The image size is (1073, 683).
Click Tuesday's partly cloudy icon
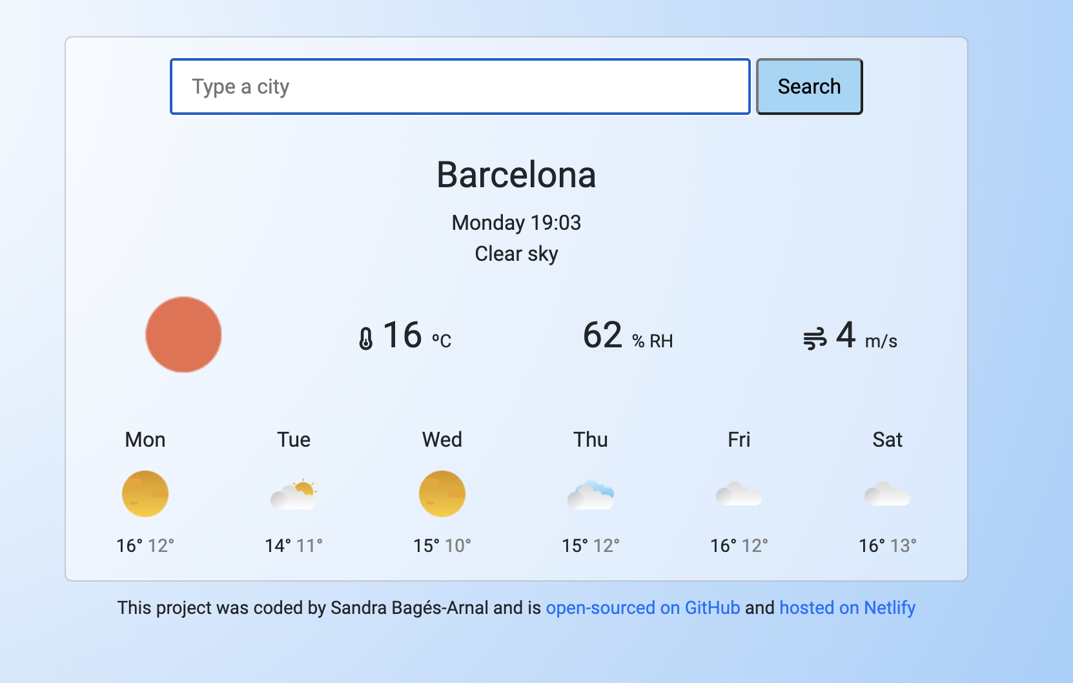pos(293,493)
